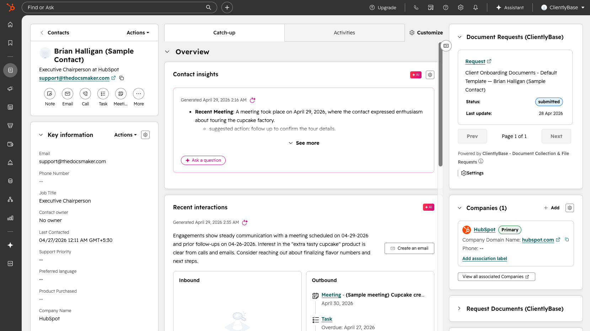This screenshot has height=331, width=590.
Task: Click the Call action icon
Action: pyautogui.click(x=85, y=94)
